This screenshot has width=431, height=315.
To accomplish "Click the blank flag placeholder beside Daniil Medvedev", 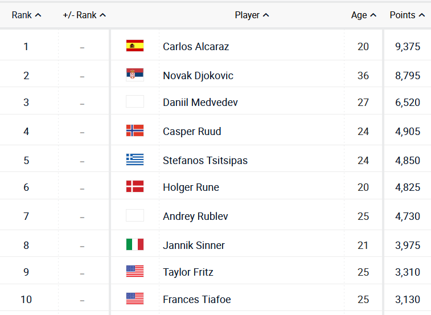I will 135,102.
